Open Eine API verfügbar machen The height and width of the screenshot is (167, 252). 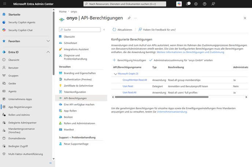[x=79, y=105]
